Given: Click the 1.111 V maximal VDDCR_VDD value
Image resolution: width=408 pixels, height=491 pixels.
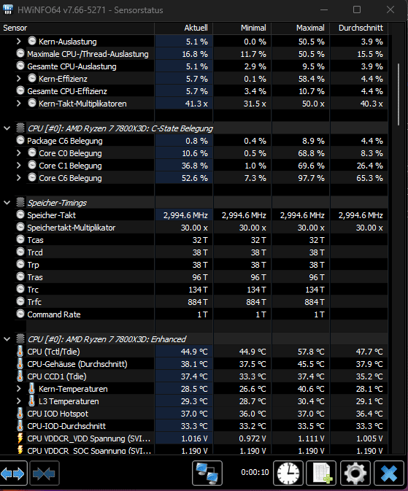Looking at the screenshot, I should [x=311, y=438].
